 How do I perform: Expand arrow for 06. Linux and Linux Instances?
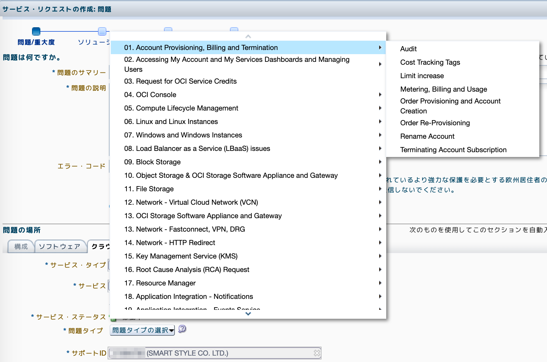tap(380, 121)
